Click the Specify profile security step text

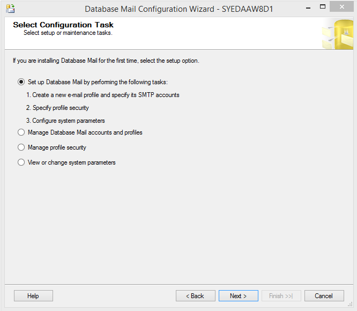(x=57, y=108)
